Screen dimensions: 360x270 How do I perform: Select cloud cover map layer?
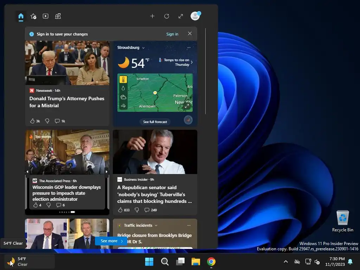coord(123,97)
